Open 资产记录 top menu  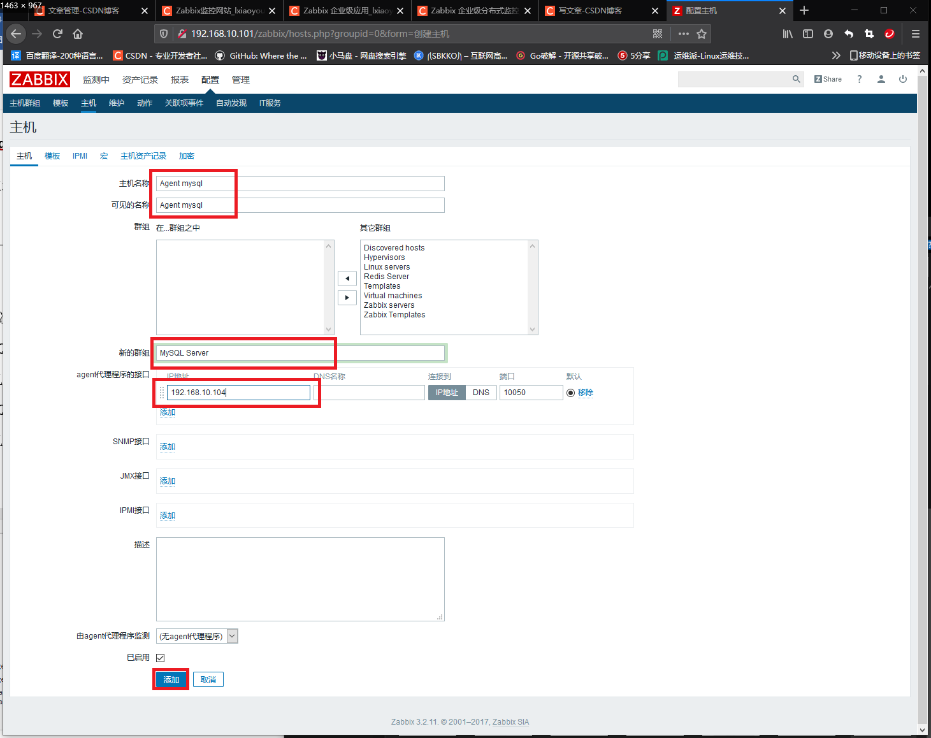[x=140, y=80]
